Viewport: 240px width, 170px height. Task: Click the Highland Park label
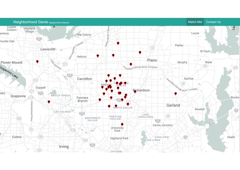tap(119, 138)
